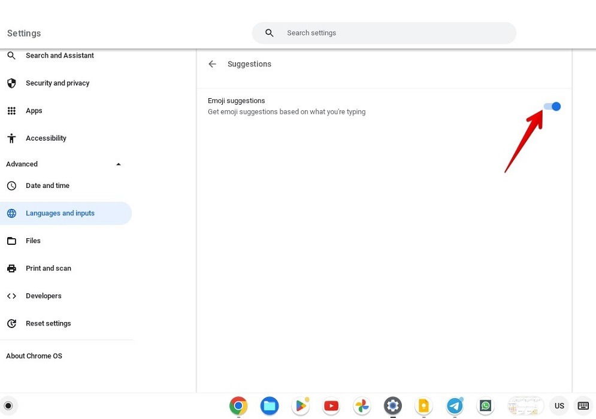Open Reset settings
Screen dimensions: 596x419
coord(48,323)
